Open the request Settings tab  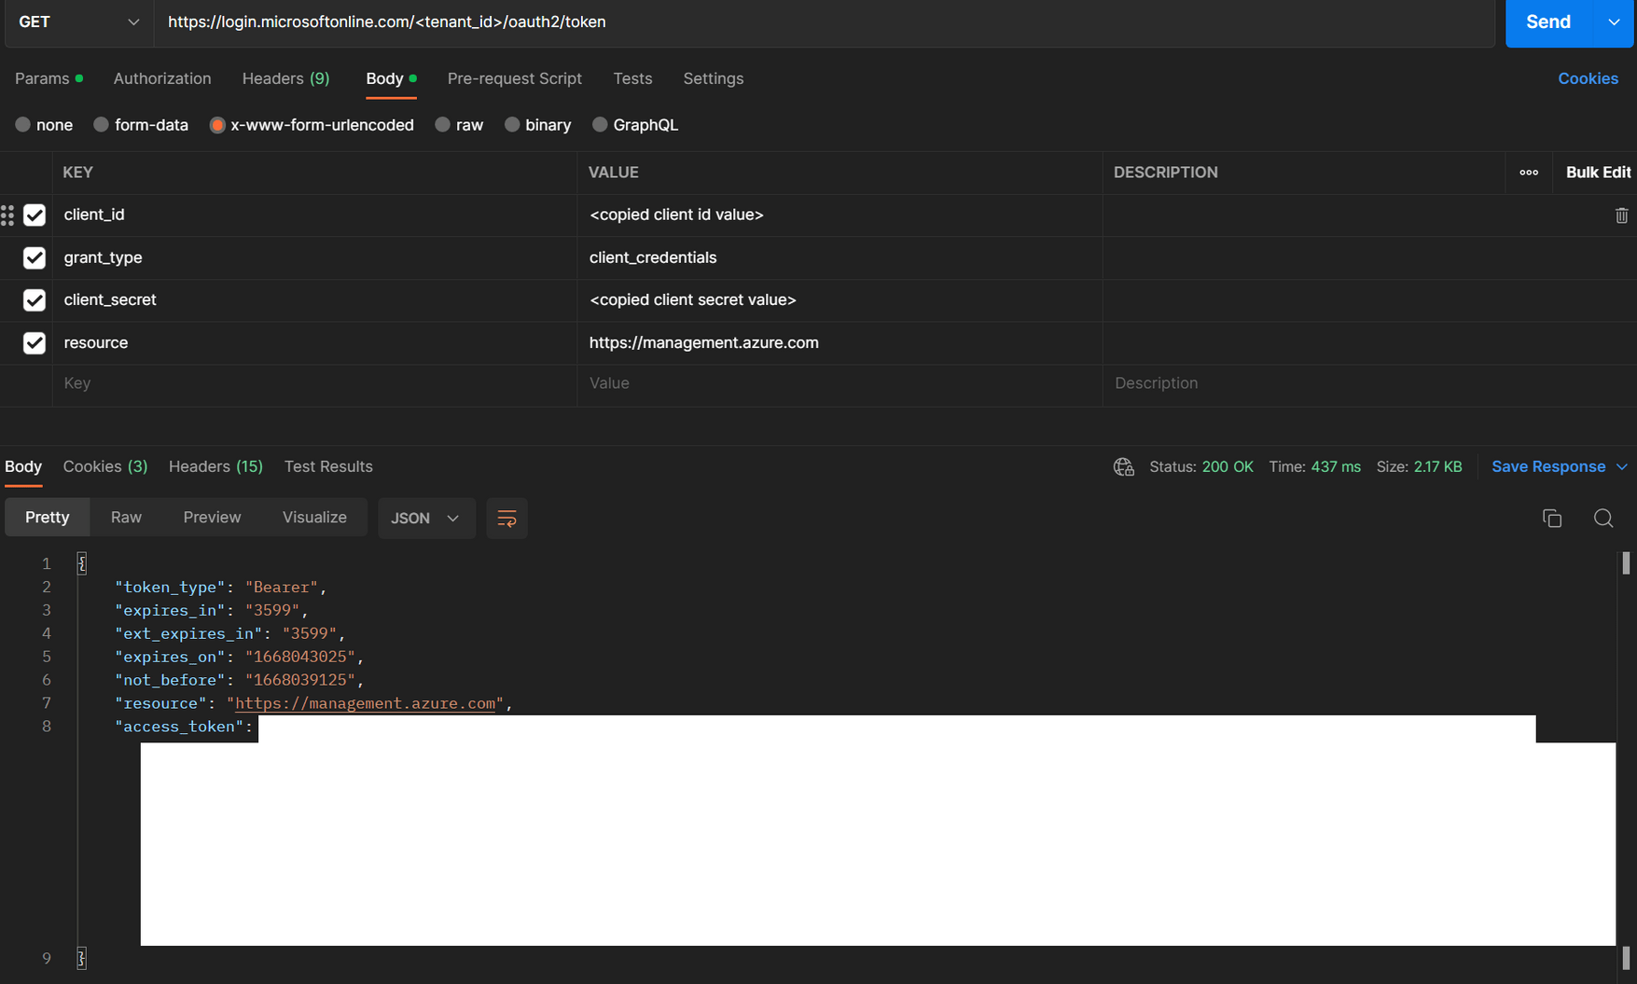coord(713,78)
